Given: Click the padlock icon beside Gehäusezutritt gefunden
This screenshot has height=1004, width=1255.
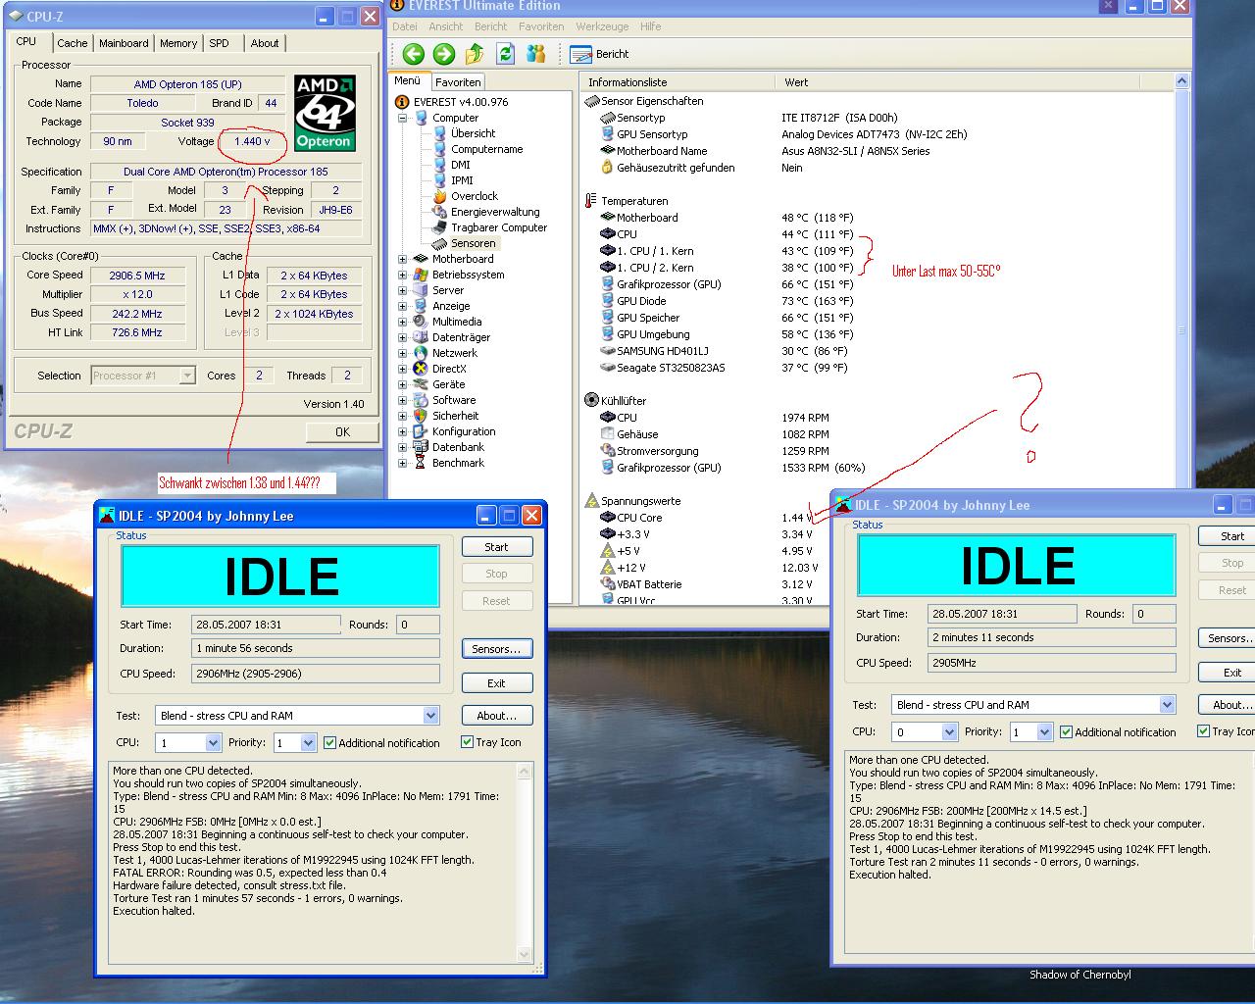Looking at the screenshot, I should click(608, 168).
